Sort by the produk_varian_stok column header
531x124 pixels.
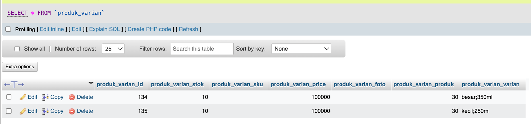pos(177,84)
